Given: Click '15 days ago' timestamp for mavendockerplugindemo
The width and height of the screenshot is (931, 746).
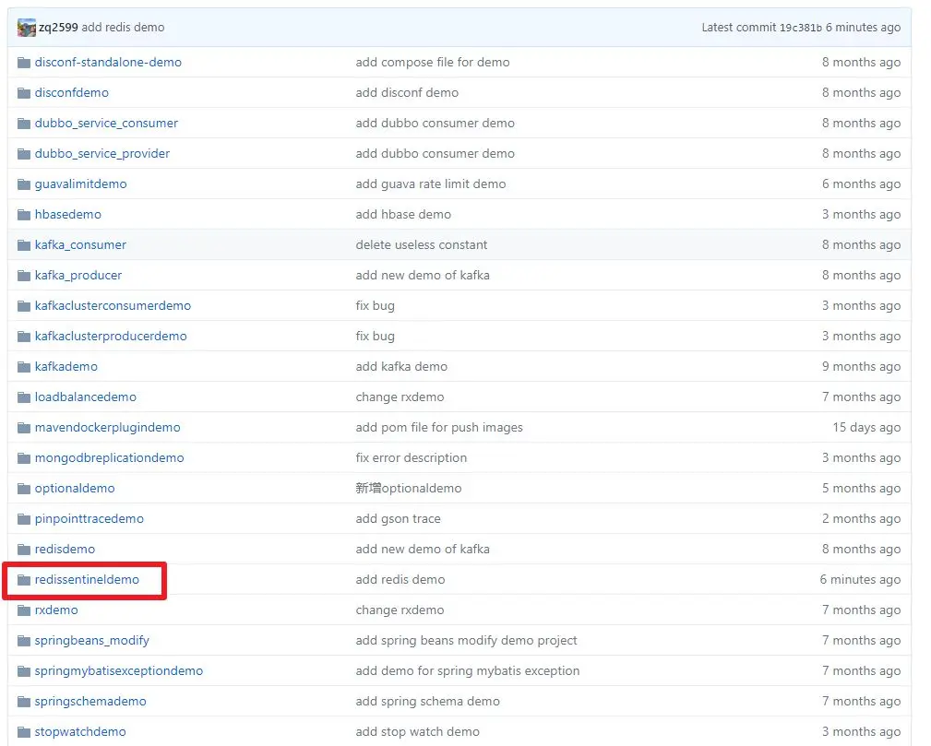Looking at the screenshot, I should [x=867, y=427].
